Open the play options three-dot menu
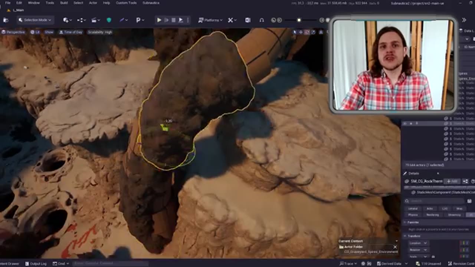This screenshot has height=267, width=475. [x=188, y=20]
